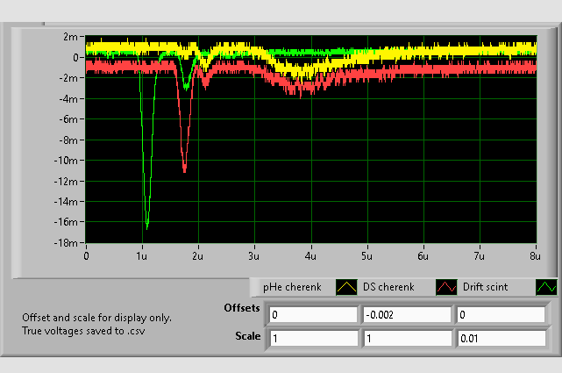Click the Scale row label
Viewport: 562px width, 373px height.
pyautogui.click(x=248, y=335)
